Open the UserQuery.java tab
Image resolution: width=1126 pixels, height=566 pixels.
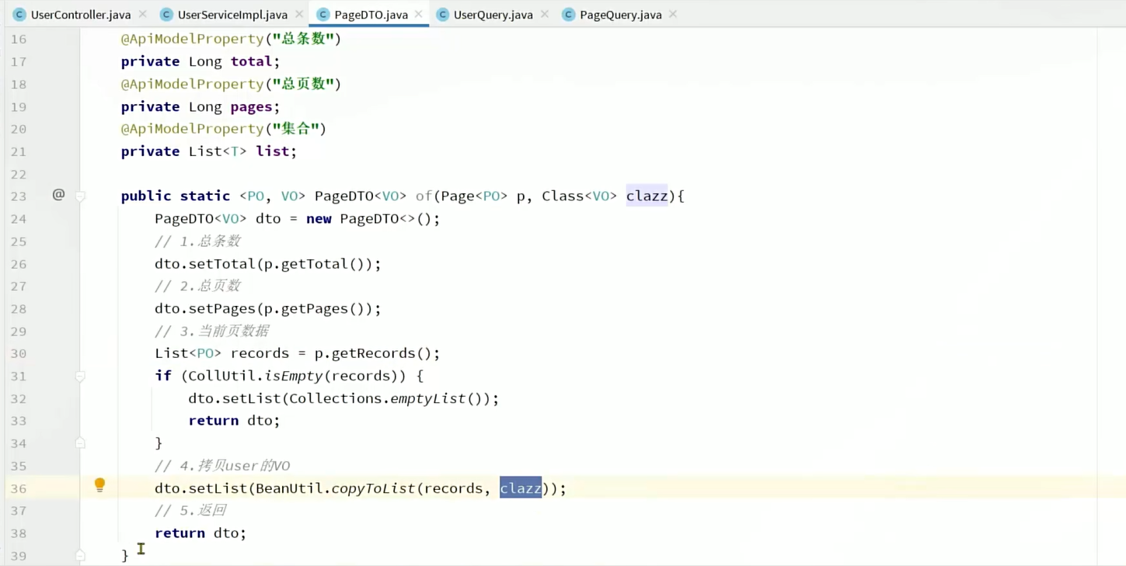click(x=493, y=15)
